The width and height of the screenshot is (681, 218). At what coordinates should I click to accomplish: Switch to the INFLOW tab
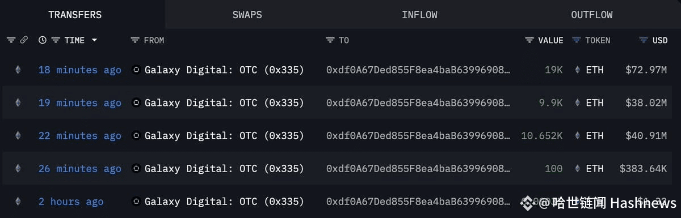(419, 15)
